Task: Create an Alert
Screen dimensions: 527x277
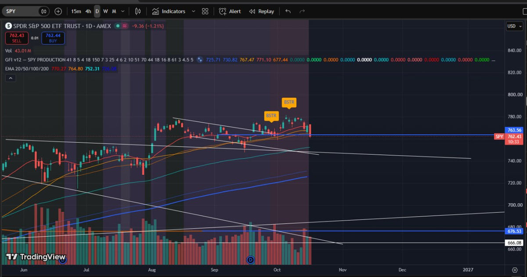Action: point(230,11)
